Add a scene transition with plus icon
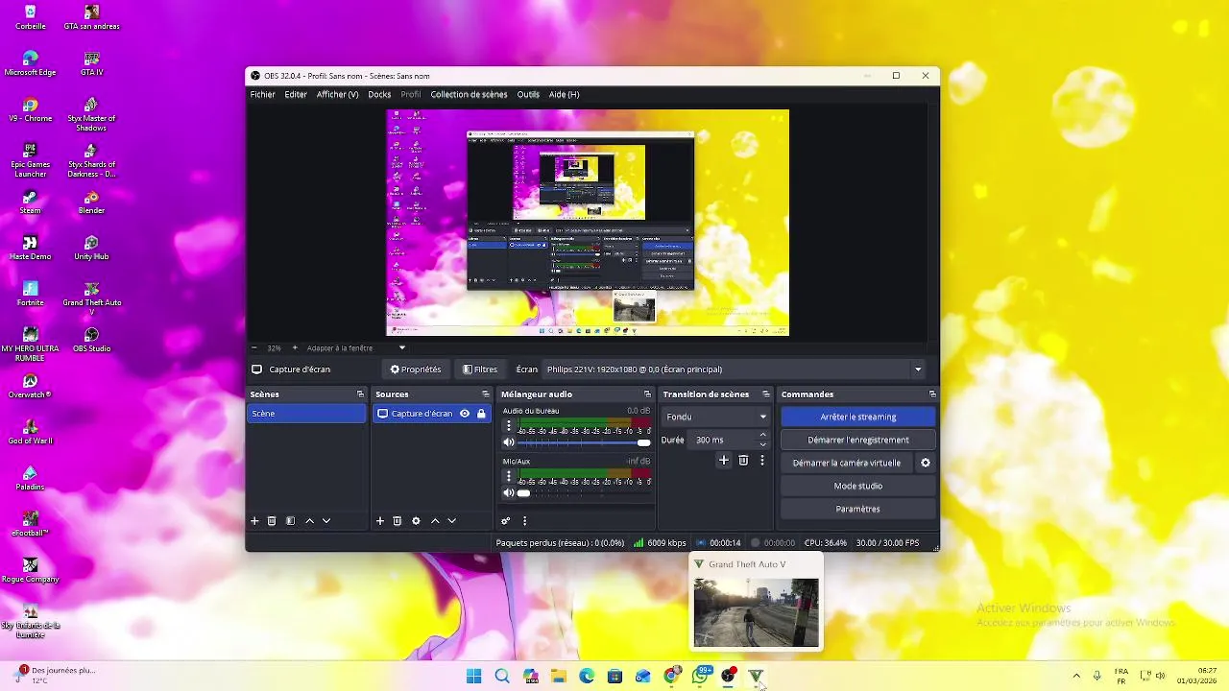This screenshot has height=691, width=1229. 724,461
